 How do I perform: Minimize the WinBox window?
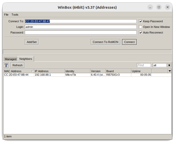150,7
